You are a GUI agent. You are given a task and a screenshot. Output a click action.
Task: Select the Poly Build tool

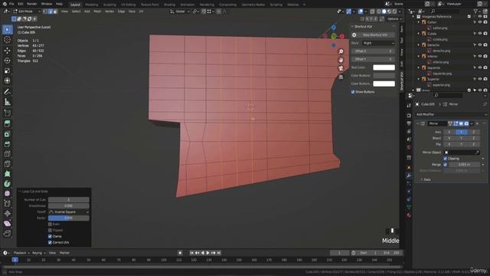click(x=7, y=174)
